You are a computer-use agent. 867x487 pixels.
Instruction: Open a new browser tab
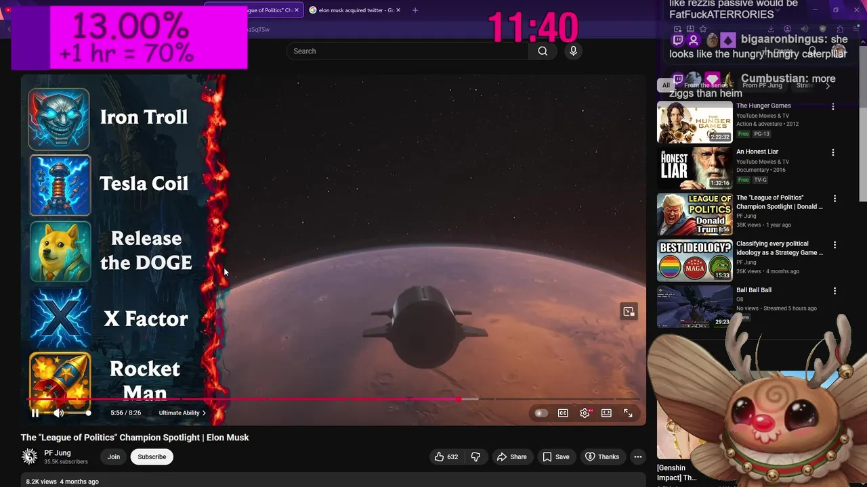point(415,10)
